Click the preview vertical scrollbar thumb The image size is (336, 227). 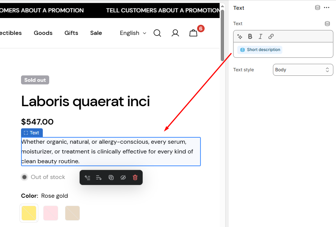click(222, 36)
